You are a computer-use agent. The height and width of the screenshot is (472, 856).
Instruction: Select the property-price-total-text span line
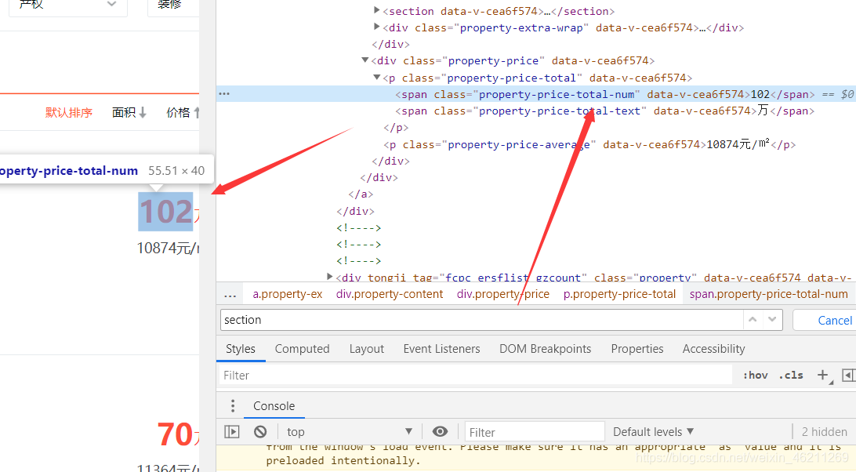click(605, 111)
